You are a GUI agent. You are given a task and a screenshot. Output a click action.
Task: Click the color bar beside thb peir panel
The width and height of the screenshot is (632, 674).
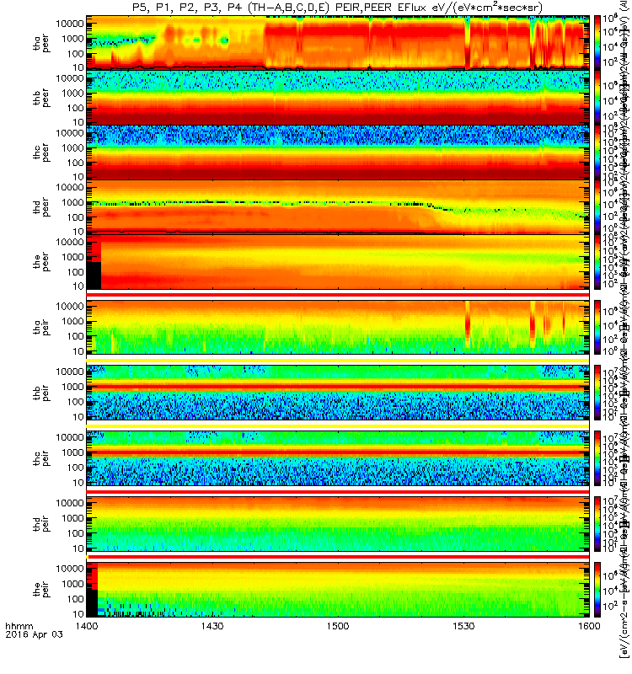(597, 393)
